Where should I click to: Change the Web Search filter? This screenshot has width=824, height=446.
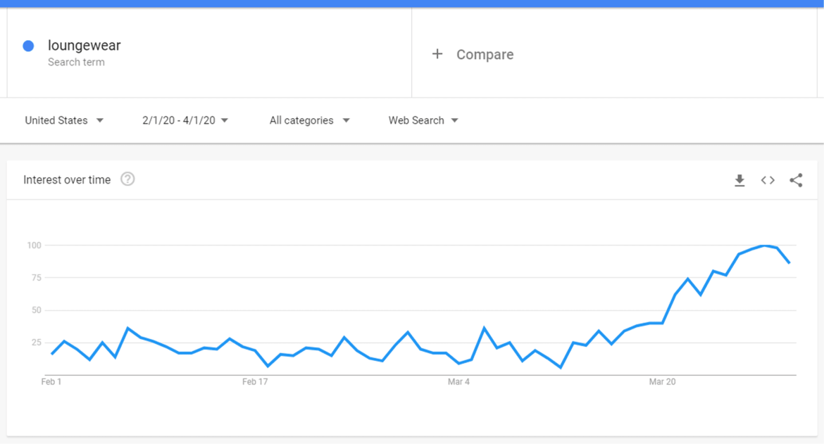pyautogui.click(x=416, y=120)
